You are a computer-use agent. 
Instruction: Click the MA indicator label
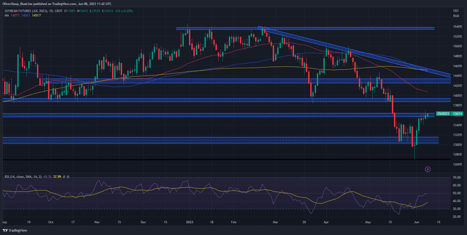click(7, 15)
